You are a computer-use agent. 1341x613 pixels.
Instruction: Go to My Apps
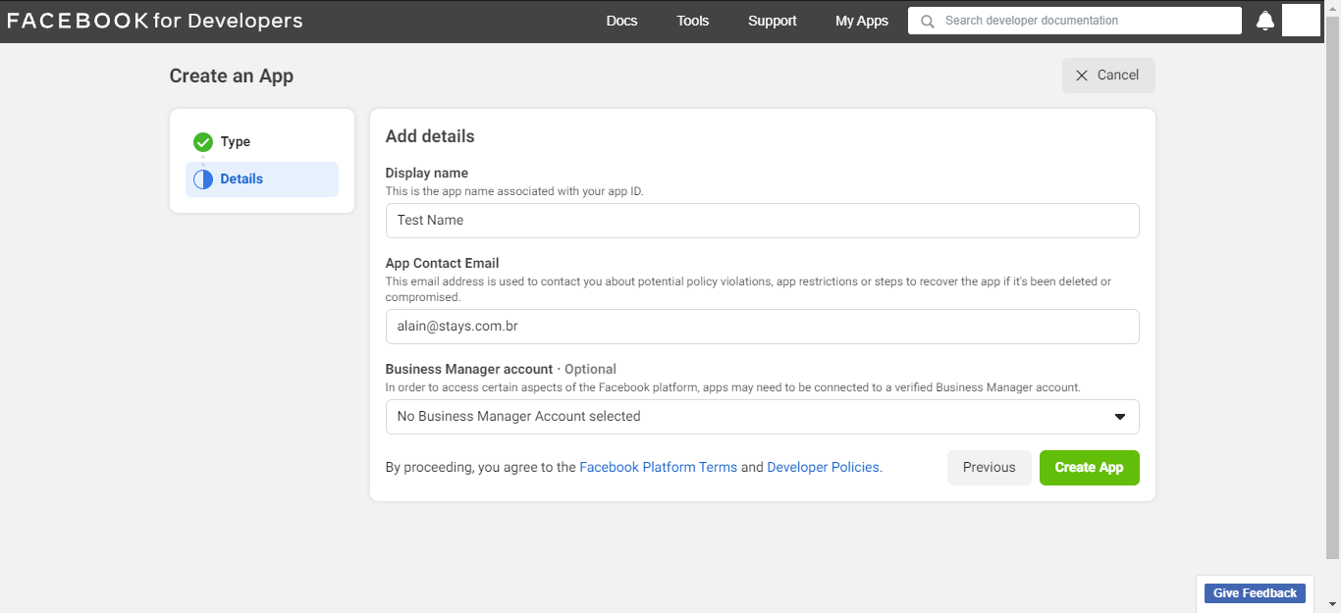[861, 21]
